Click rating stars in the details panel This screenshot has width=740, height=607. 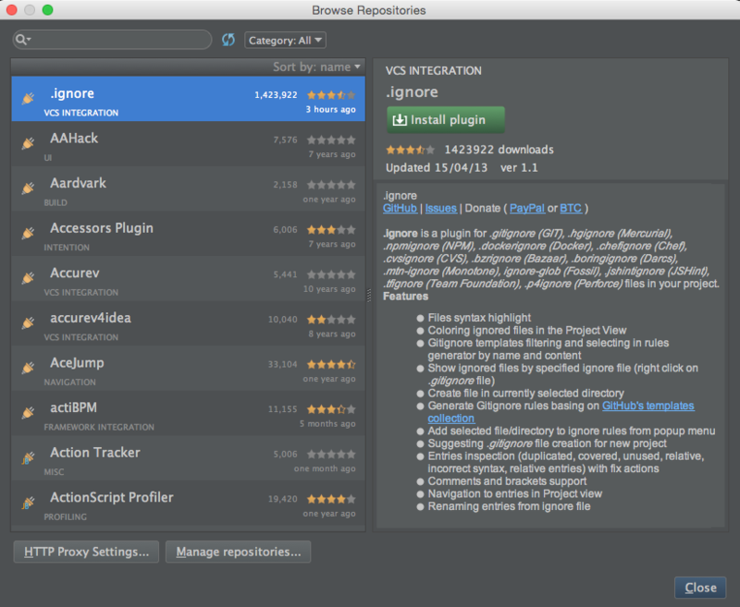pyautogui.click(x=410, y=150)
